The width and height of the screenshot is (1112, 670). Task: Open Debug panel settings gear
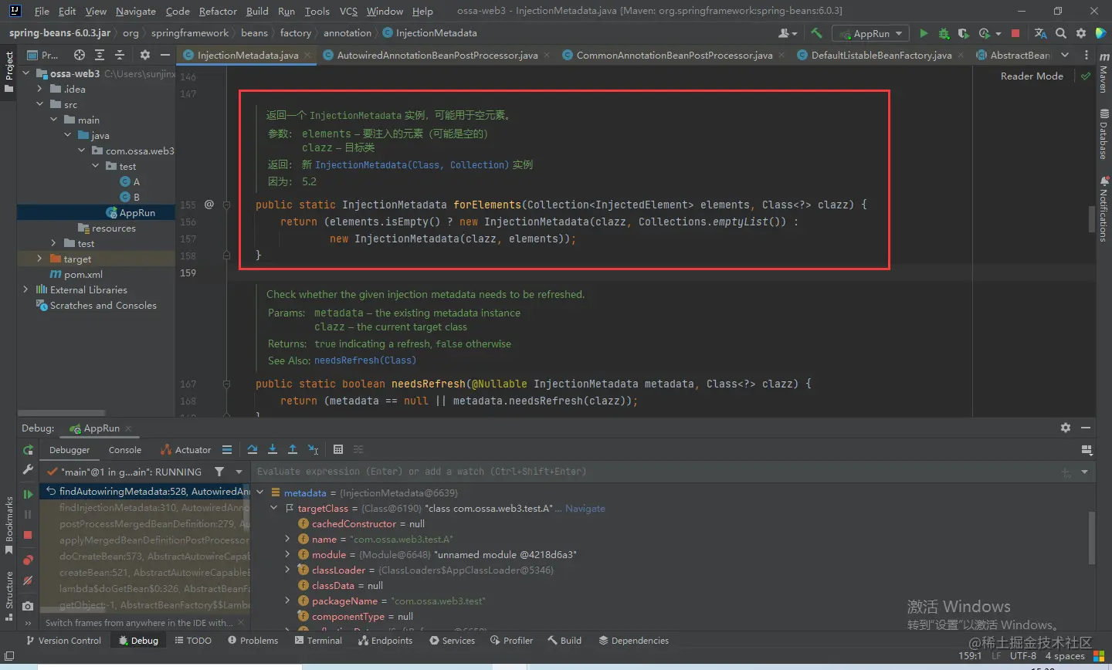tap(1066, 428)
